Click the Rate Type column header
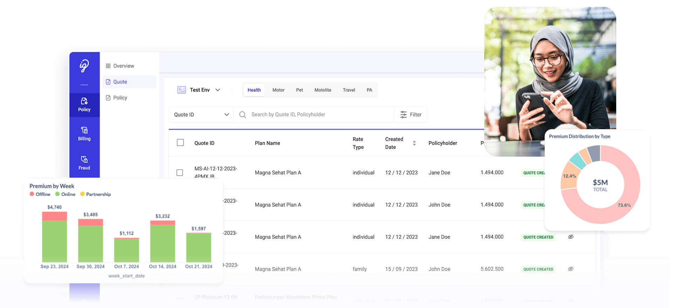Image resolution: width=673 pixels, height=308 pixels. pyautogui.click(x=358, y=143)
